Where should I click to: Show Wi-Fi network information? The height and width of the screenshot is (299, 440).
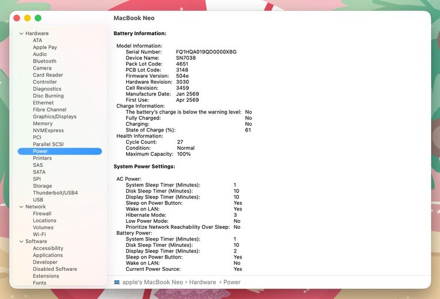click(x=39, y=234)
